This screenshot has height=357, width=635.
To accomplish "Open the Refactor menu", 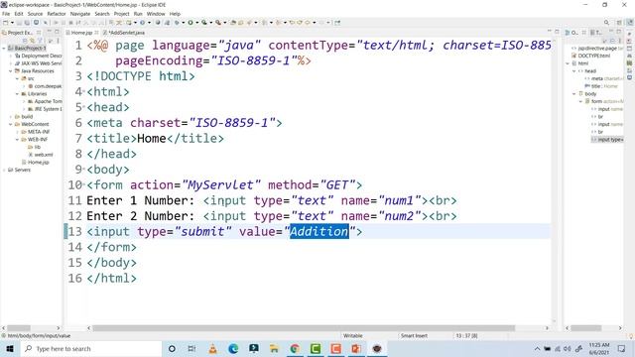I will 57,14.
